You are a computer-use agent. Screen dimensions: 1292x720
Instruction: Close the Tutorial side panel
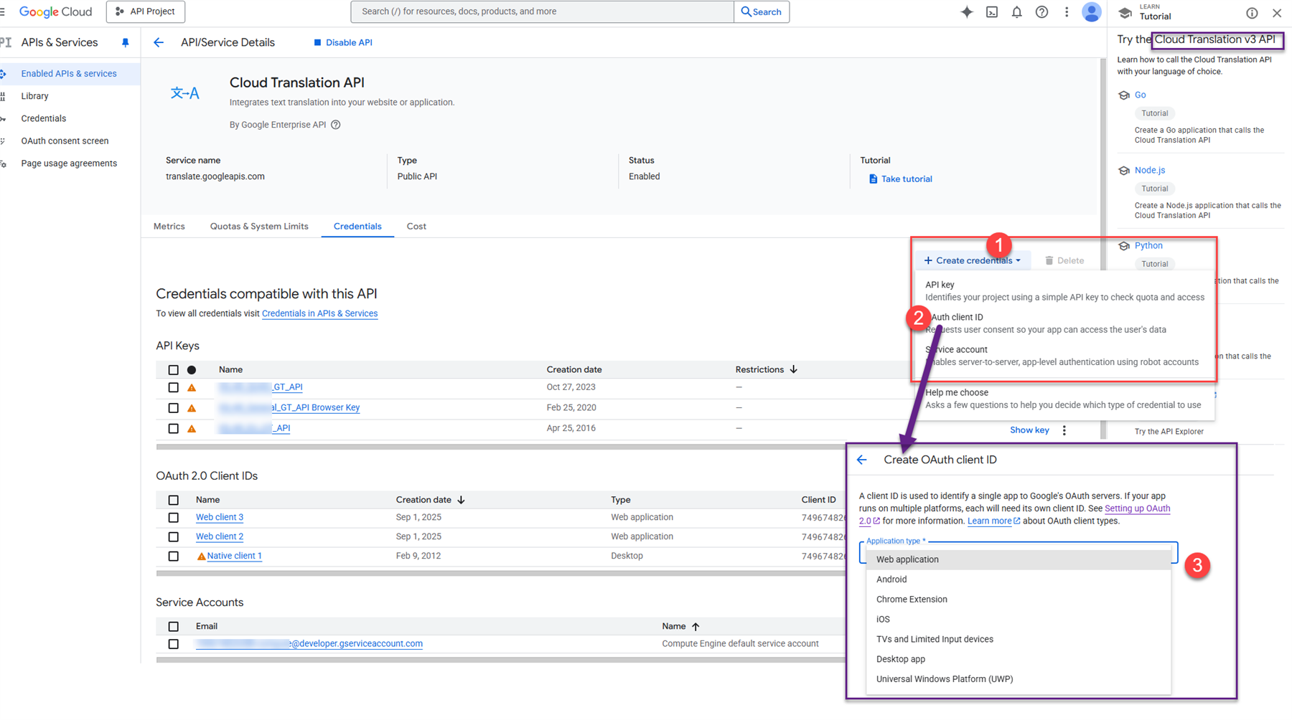click(x=1277, y=13)
